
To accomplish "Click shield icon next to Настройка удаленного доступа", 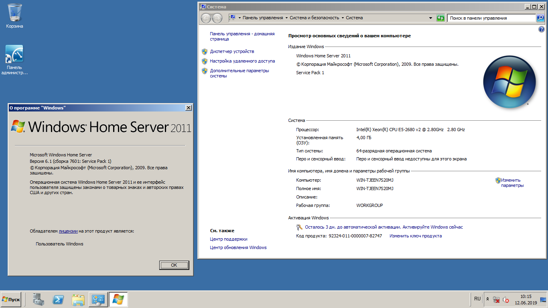I will tap(205, 61).
